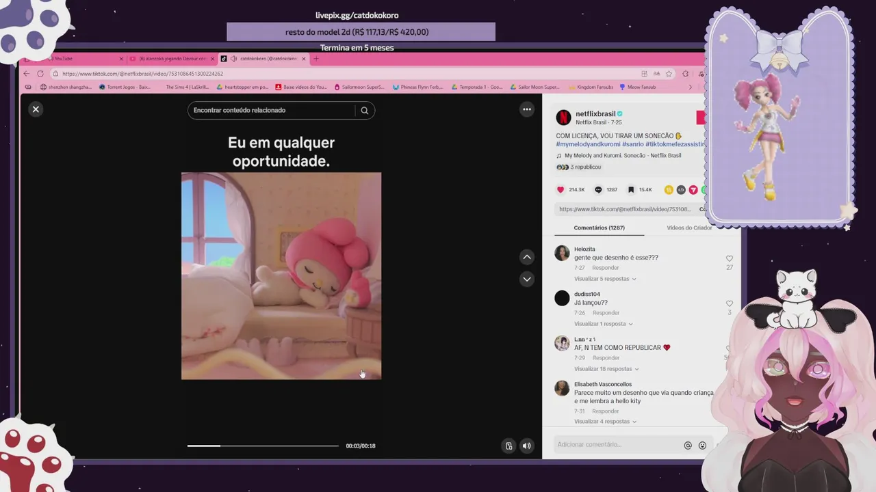Viewport: 876px width, 492px height.
Task: Open The Sims 4 | LaSkrill bookmark
Action: [x=187, y=87]
